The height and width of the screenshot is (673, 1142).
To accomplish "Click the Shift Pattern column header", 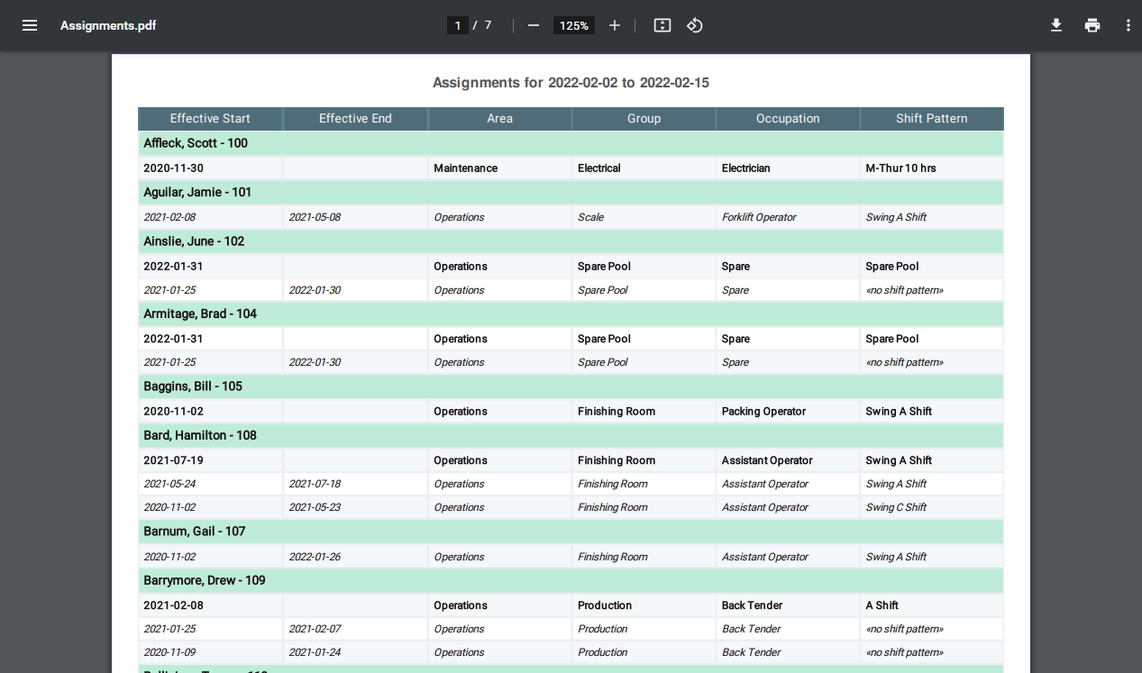I will coord(931,118).
